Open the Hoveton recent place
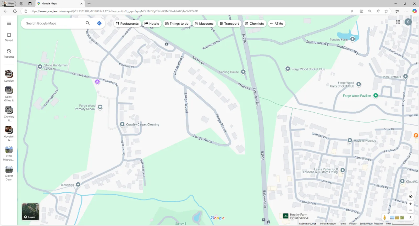Viewport: 419px width, 226px height. tap(9, 134)
